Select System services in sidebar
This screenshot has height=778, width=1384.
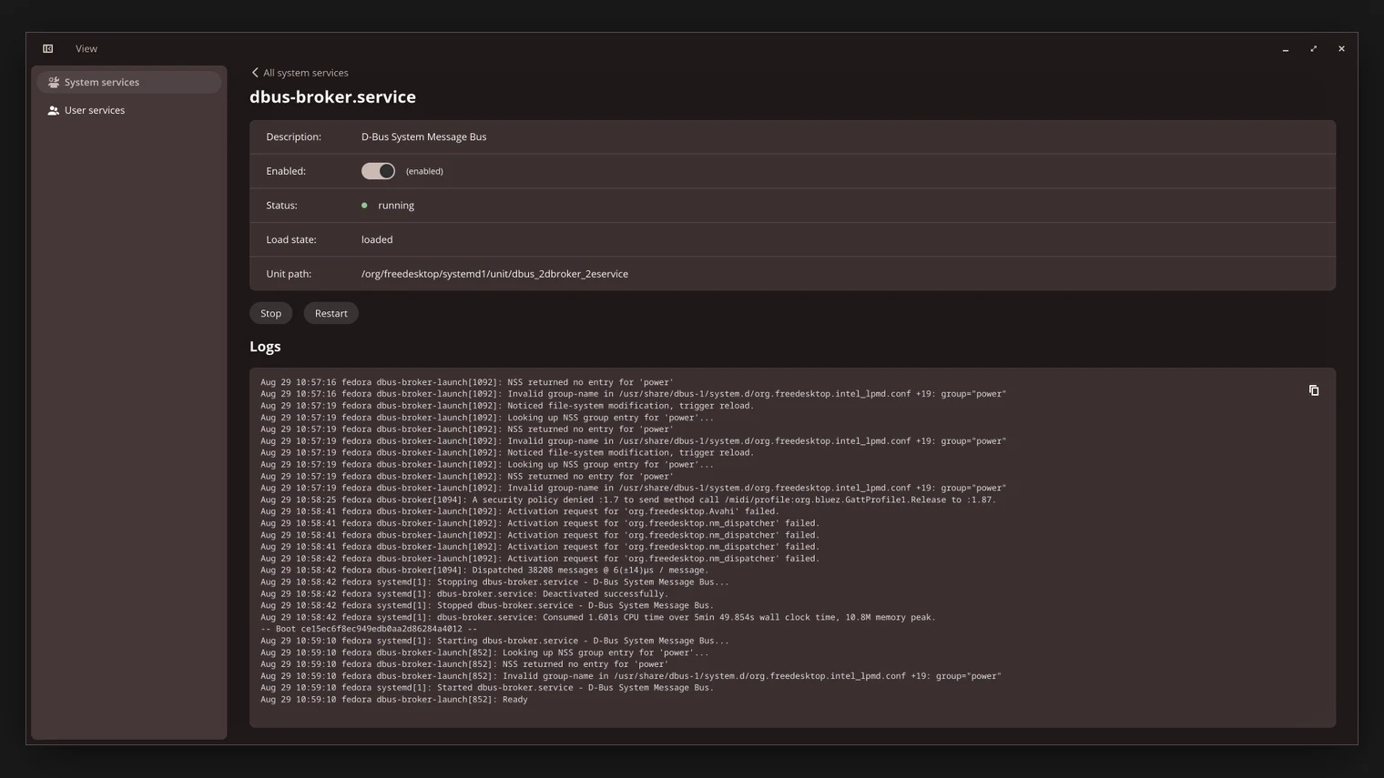point(128,82)
